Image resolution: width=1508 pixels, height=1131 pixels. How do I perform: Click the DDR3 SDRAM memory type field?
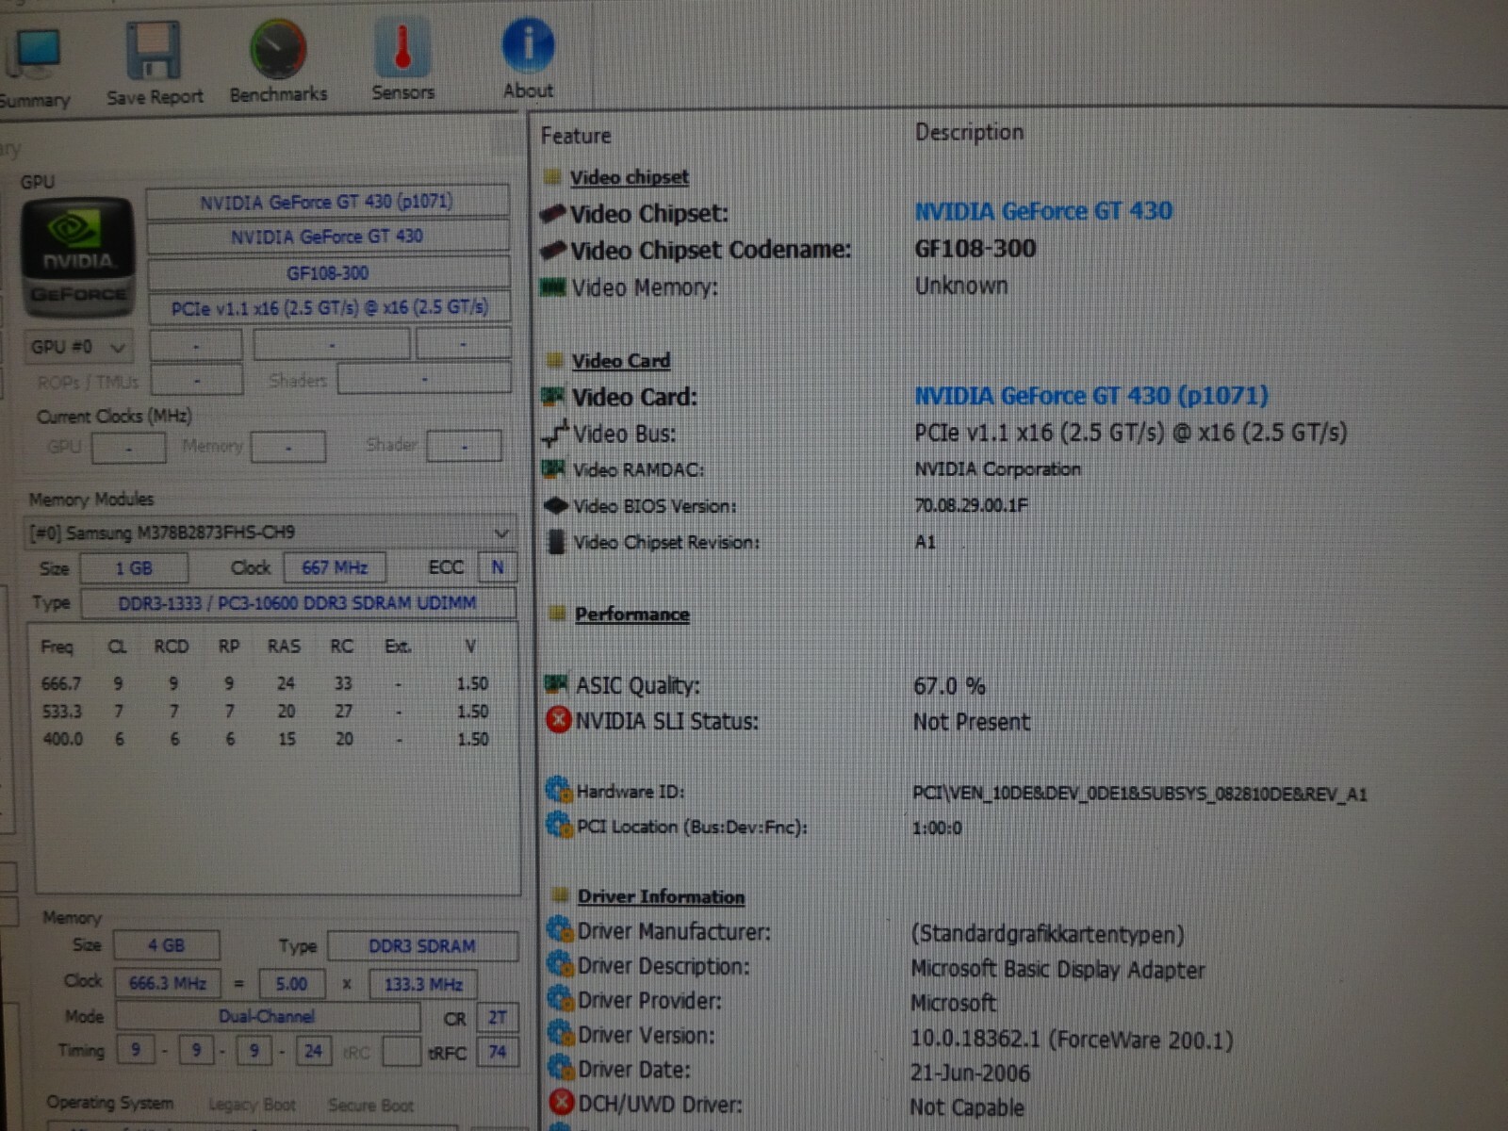tap(422, 946)
